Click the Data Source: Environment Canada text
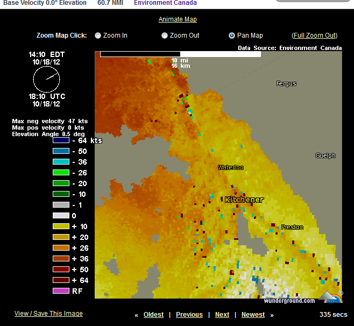The width and height of the screenshot is (354, 326). [x=290, y=48]
